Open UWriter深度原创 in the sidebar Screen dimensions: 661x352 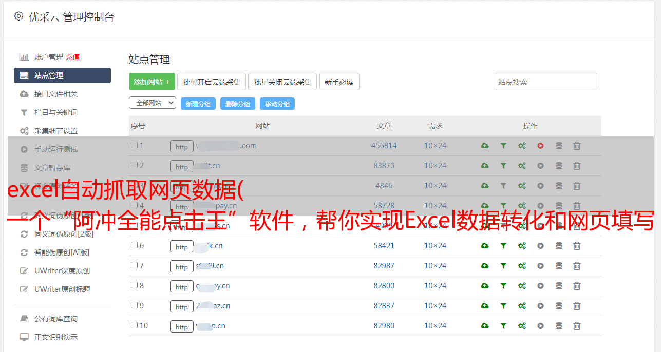pos(62,271)
